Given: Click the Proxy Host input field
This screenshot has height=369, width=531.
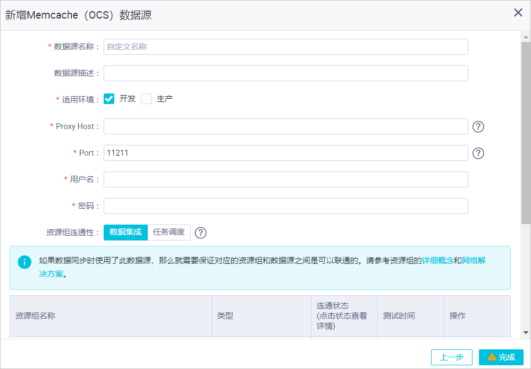Looking at the screenshot, I should coord(286,126).
